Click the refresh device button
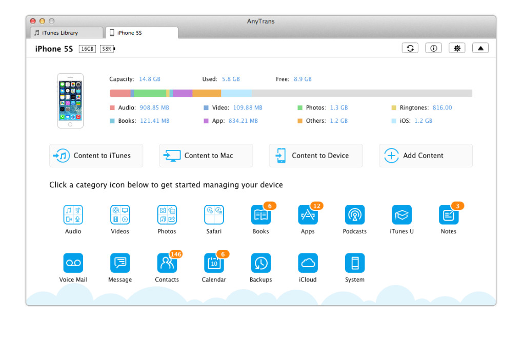 [x=410, y=48]
